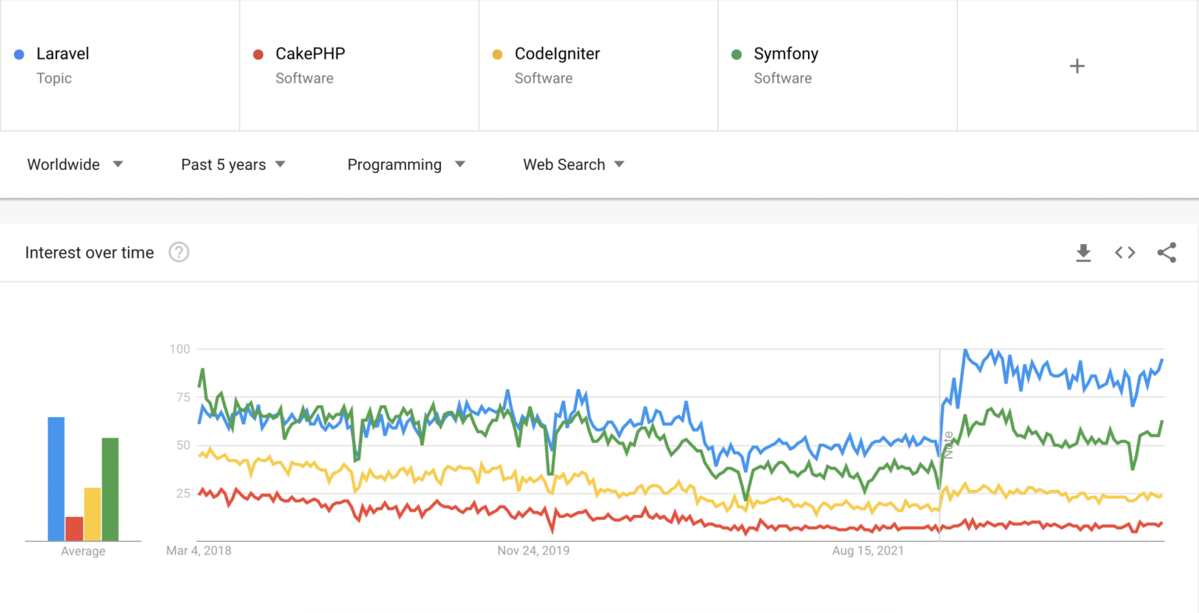Click the Laravel topic label
The image size is (1199, 613).
[x=62, y=53]
